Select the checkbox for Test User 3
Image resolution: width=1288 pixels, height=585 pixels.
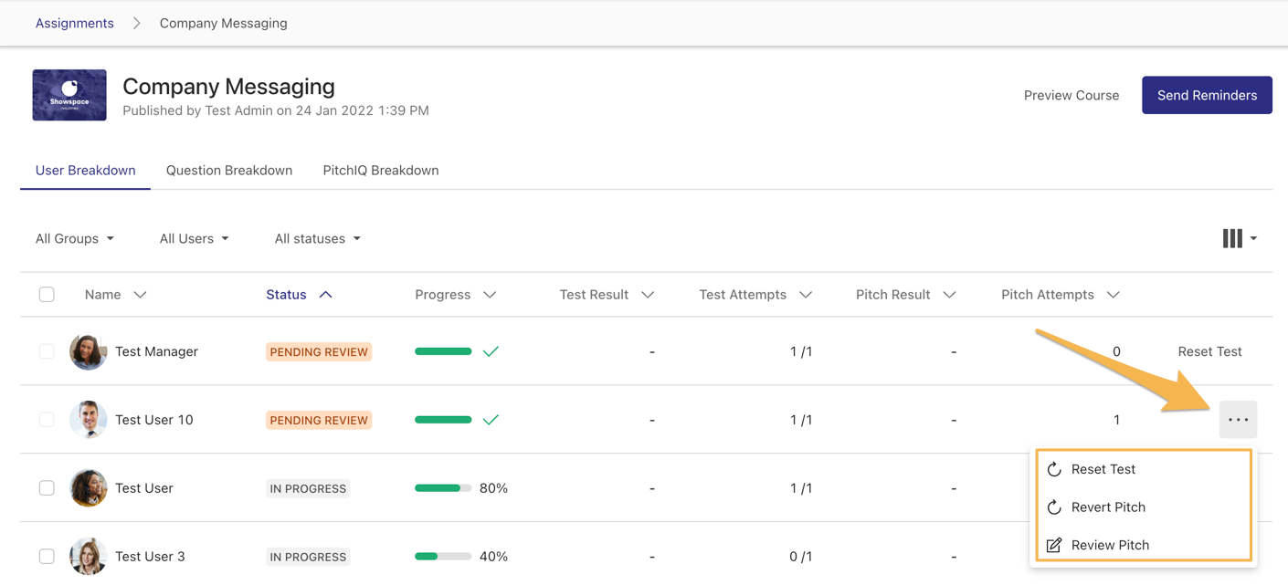(47, 557)
